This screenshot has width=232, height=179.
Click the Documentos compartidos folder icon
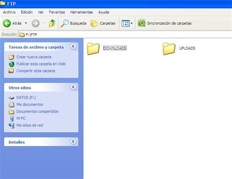(11, 112)
